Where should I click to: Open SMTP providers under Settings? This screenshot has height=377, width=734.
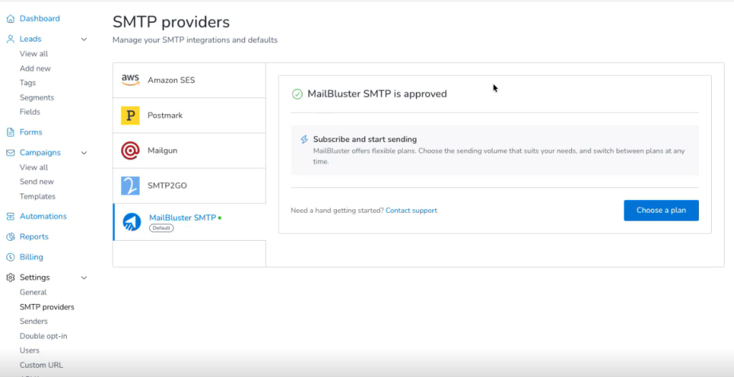point(47,307)
